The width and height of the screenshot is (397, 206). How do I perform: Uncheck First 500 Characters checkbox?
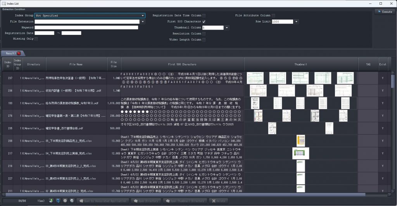point(204,21)
